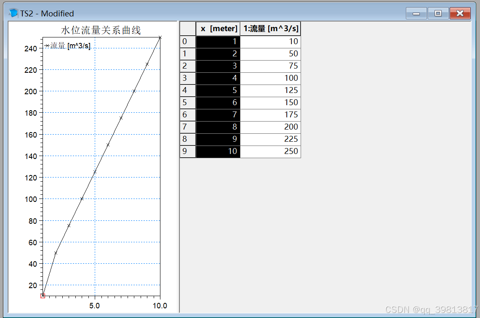Click the data point marker at flow 75

pyautogui.click(x=69, y=225)
